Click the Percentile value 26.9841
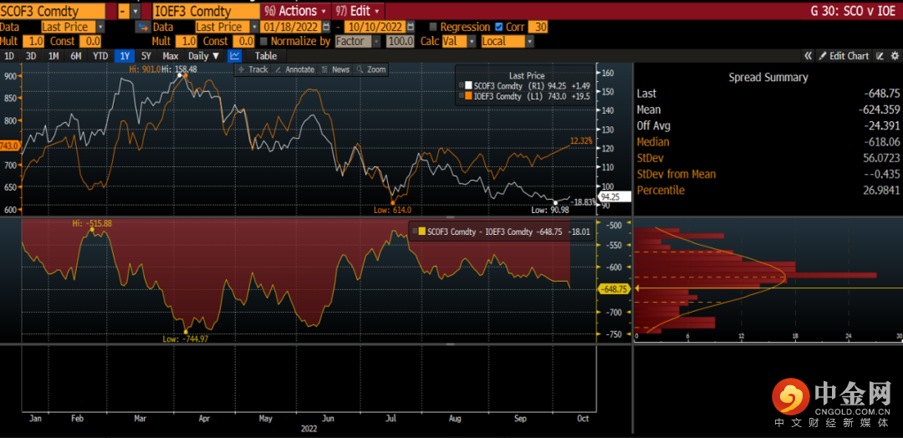This screenshot has height=438, width=903. 881,190
